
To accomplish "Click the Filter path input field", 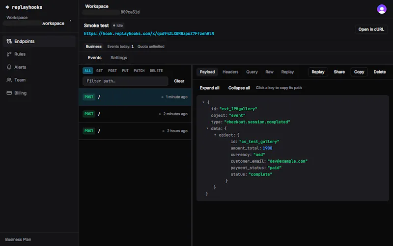I will (x=125, y=81).
